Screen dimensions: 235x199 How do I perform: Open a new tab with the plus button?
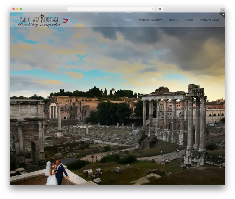pos(223,10)
